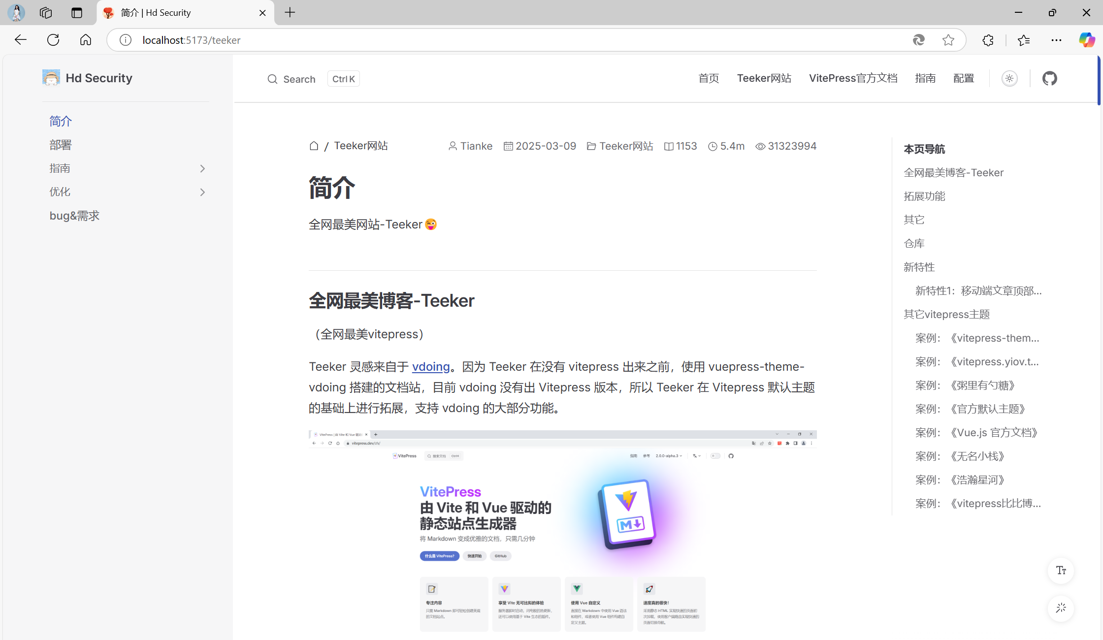Open font size adjustment button

(x=1061, y=571)
